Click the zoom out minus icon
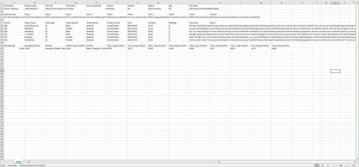Viewport: 359px width, 167px height. [332, 165]
